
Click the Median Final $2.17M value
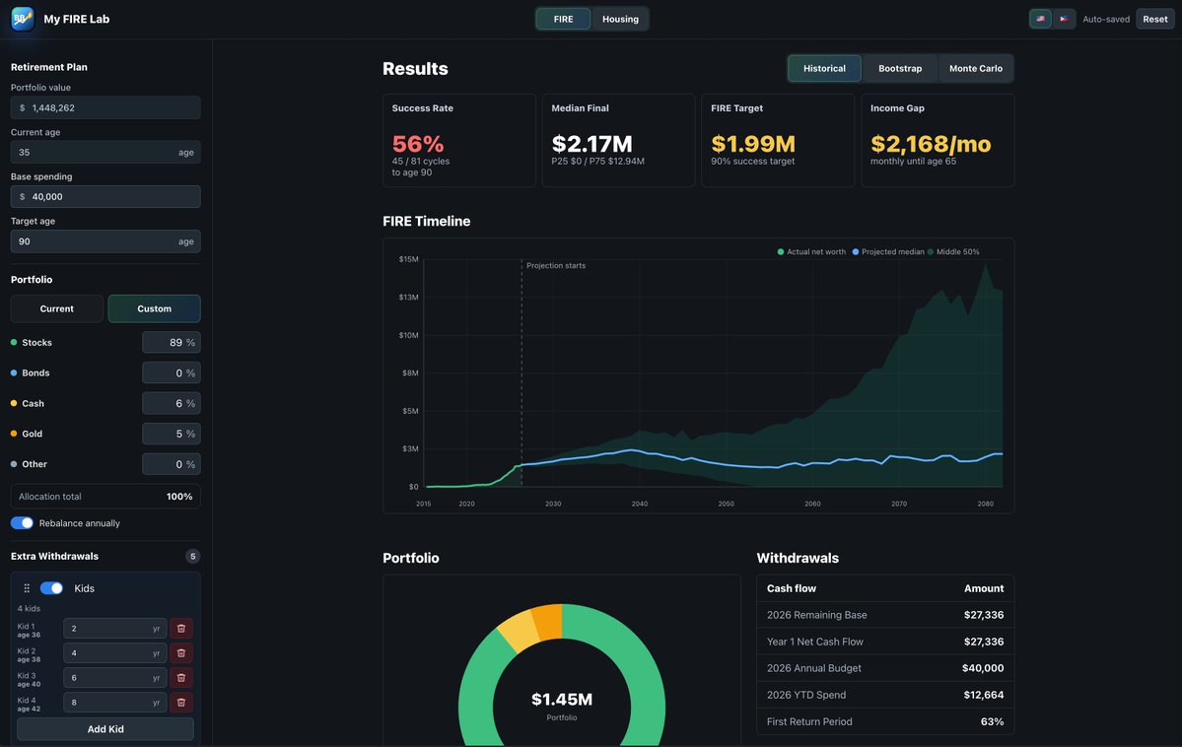tap(591, 143)
